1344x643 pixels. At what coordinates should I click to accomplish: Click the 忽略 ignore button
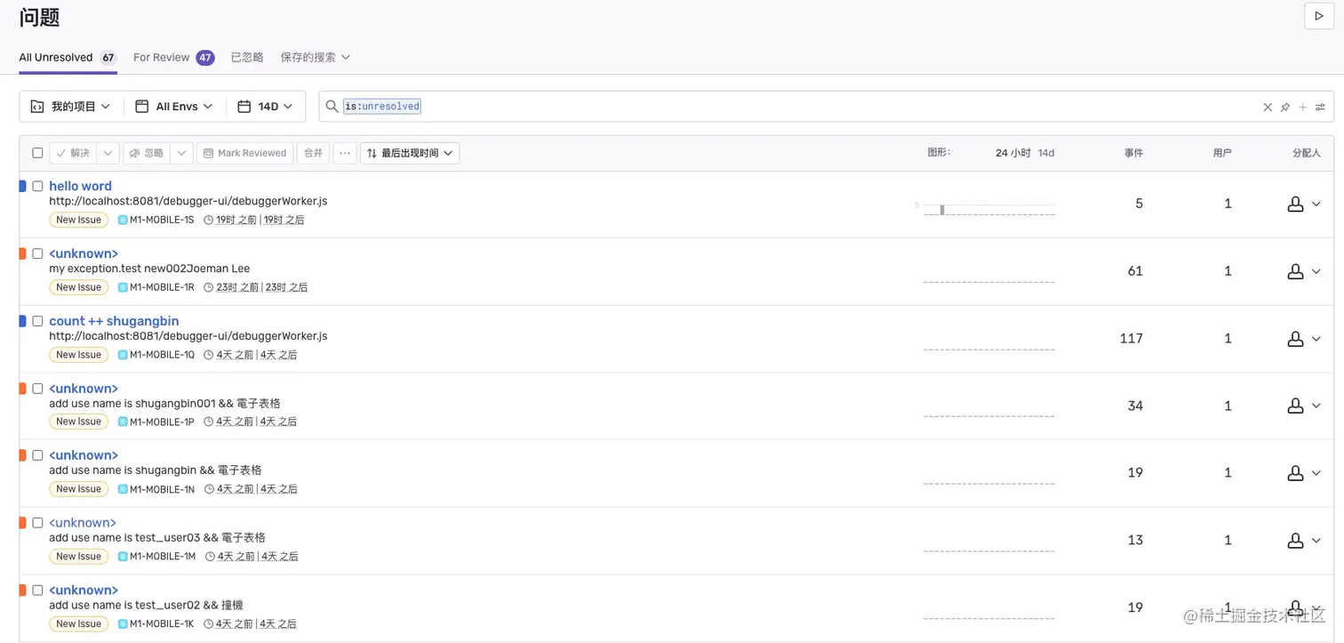click(x=147, y=153)
